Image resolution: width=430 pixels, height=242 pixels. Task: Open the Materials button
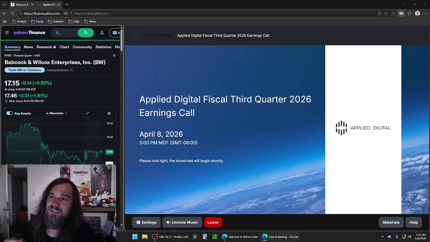[391, 222]
